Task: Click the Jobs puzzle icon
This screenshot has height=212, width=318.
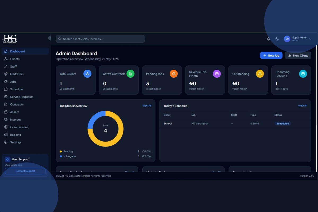Action: (6, 82)
